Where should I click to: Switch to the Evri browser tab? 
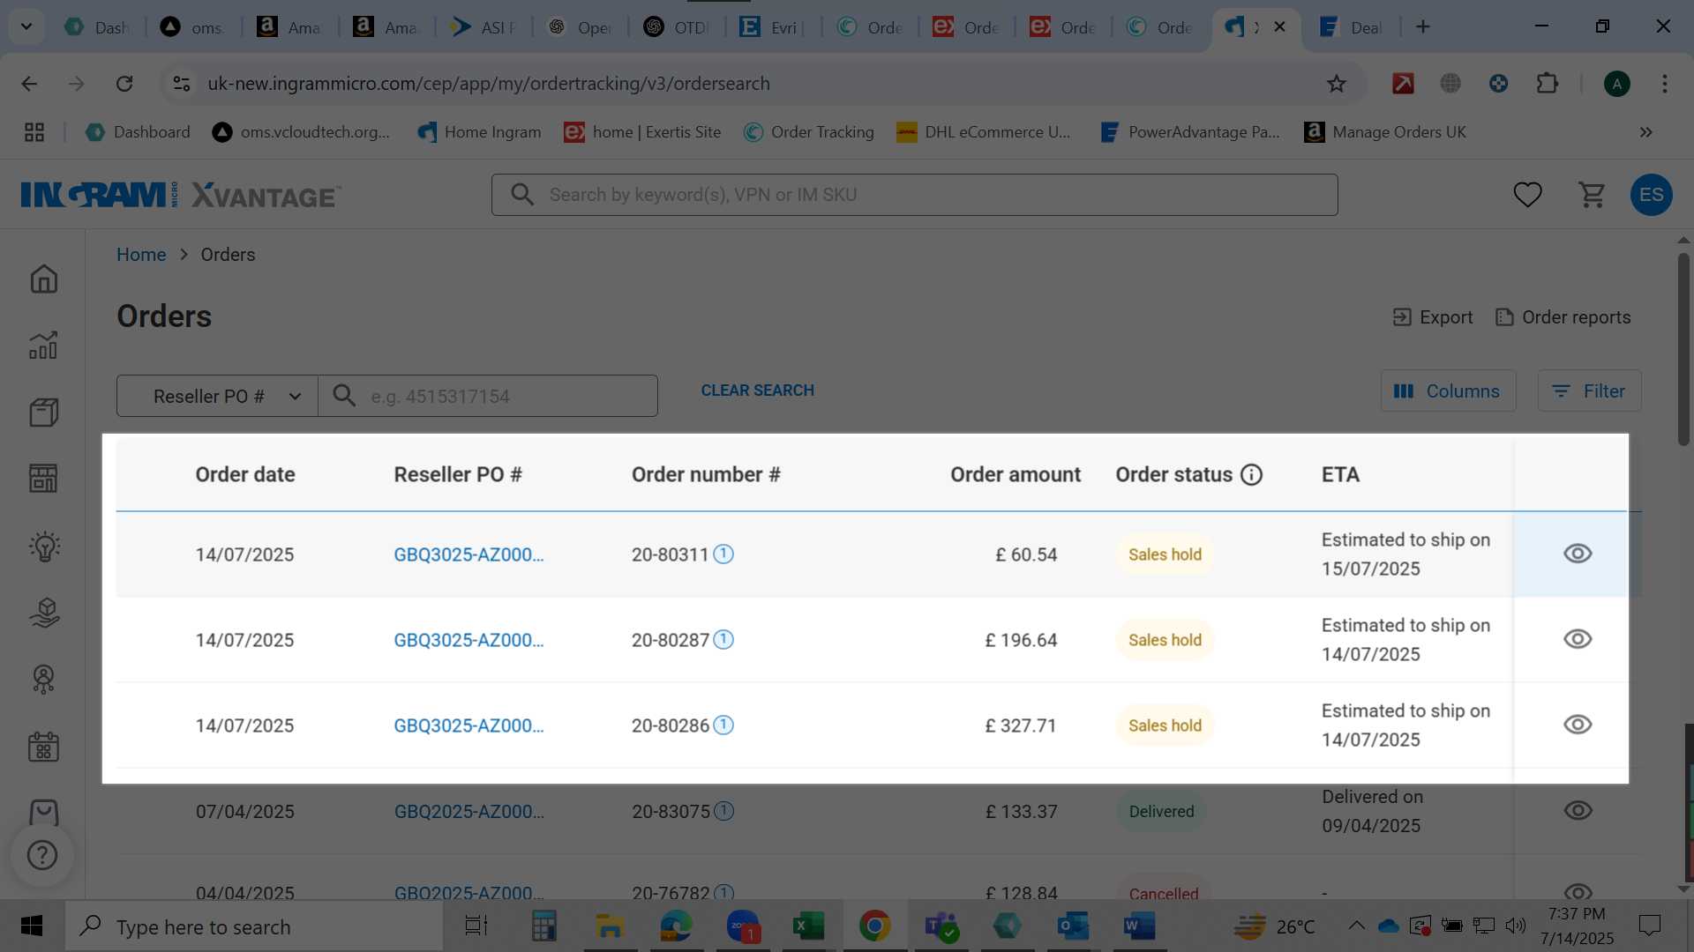774,27
